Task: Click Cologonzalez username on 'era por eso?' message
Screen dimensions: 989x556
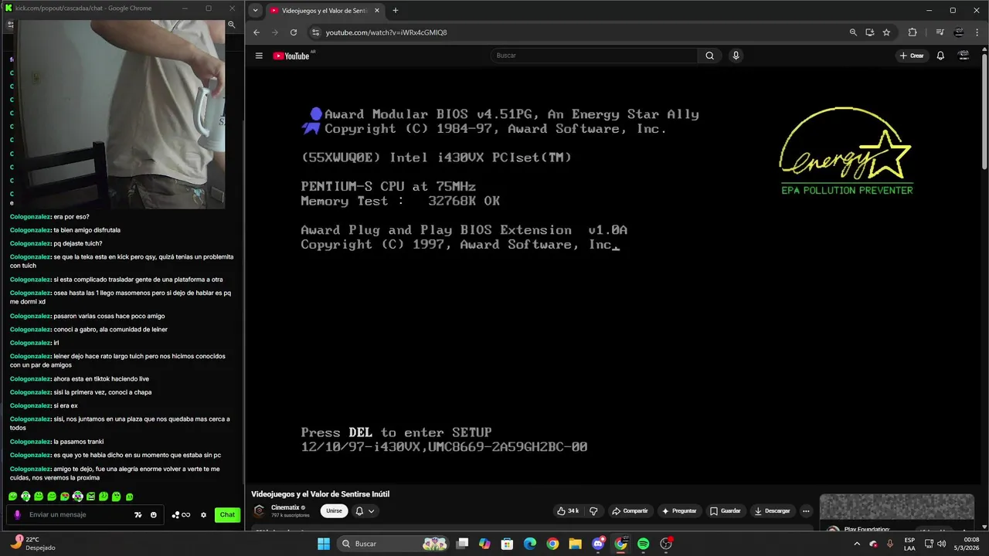Action: 30,217
